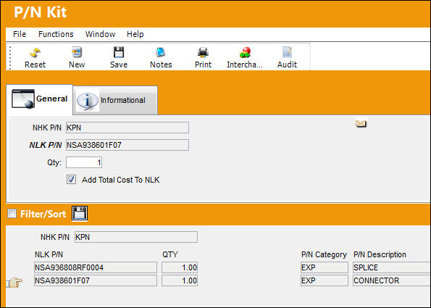
Task: Enable the Filter/Sort checkbox
Action: click(x=12, y=214)
